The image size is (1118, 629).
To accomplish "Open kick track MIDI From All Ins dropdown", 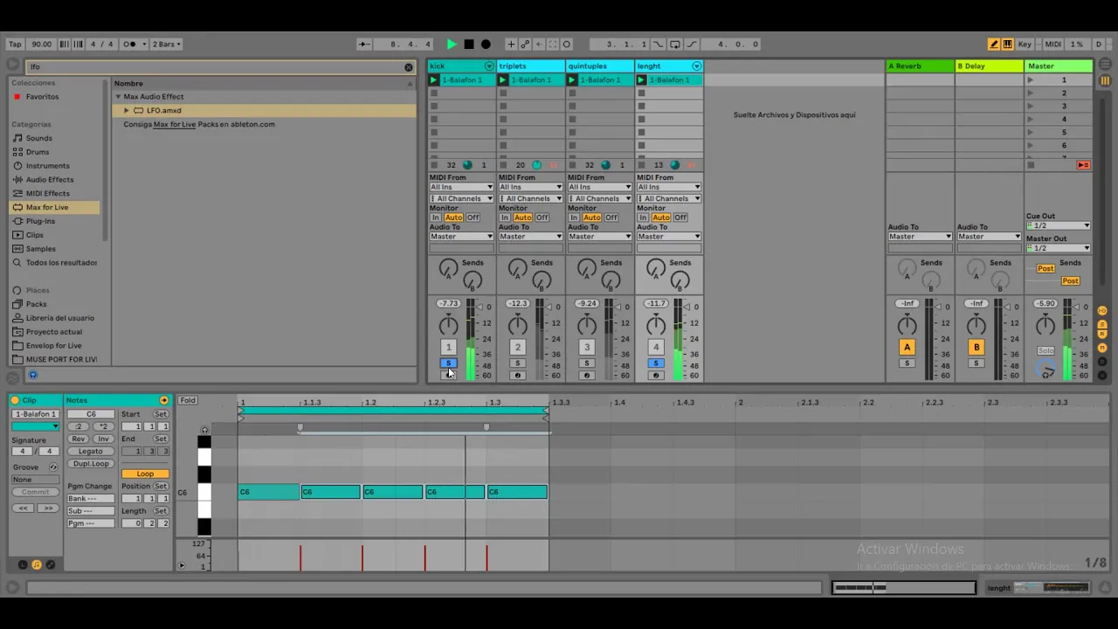I will coord(461,187).
